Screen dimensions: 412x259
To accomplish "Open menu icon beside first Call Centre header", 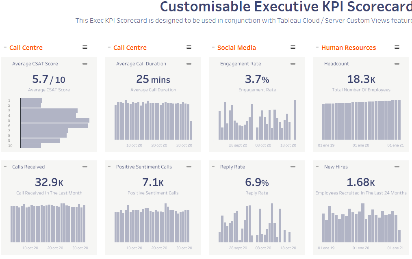I will point(85,47).
